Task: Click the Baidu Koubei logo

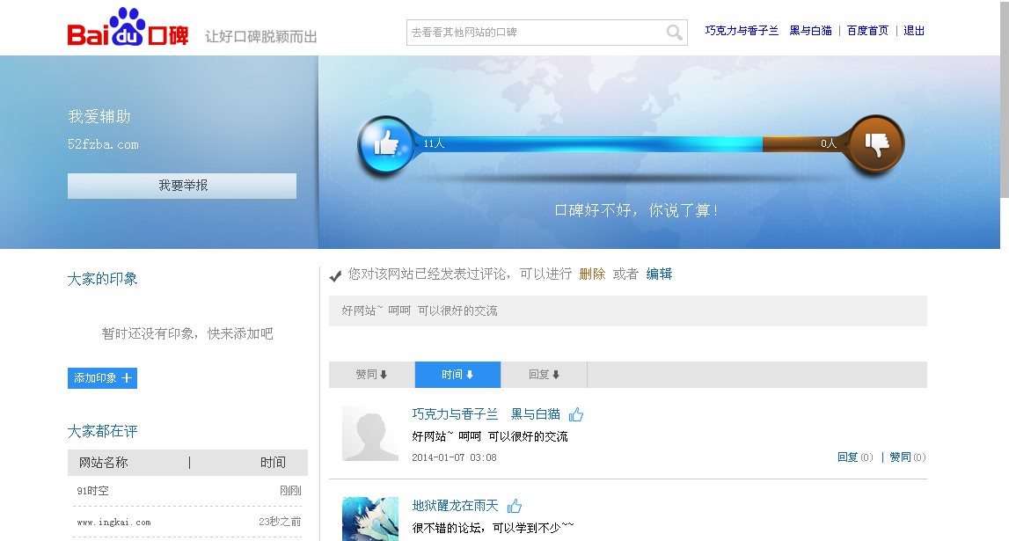Action: pos(128,27)
